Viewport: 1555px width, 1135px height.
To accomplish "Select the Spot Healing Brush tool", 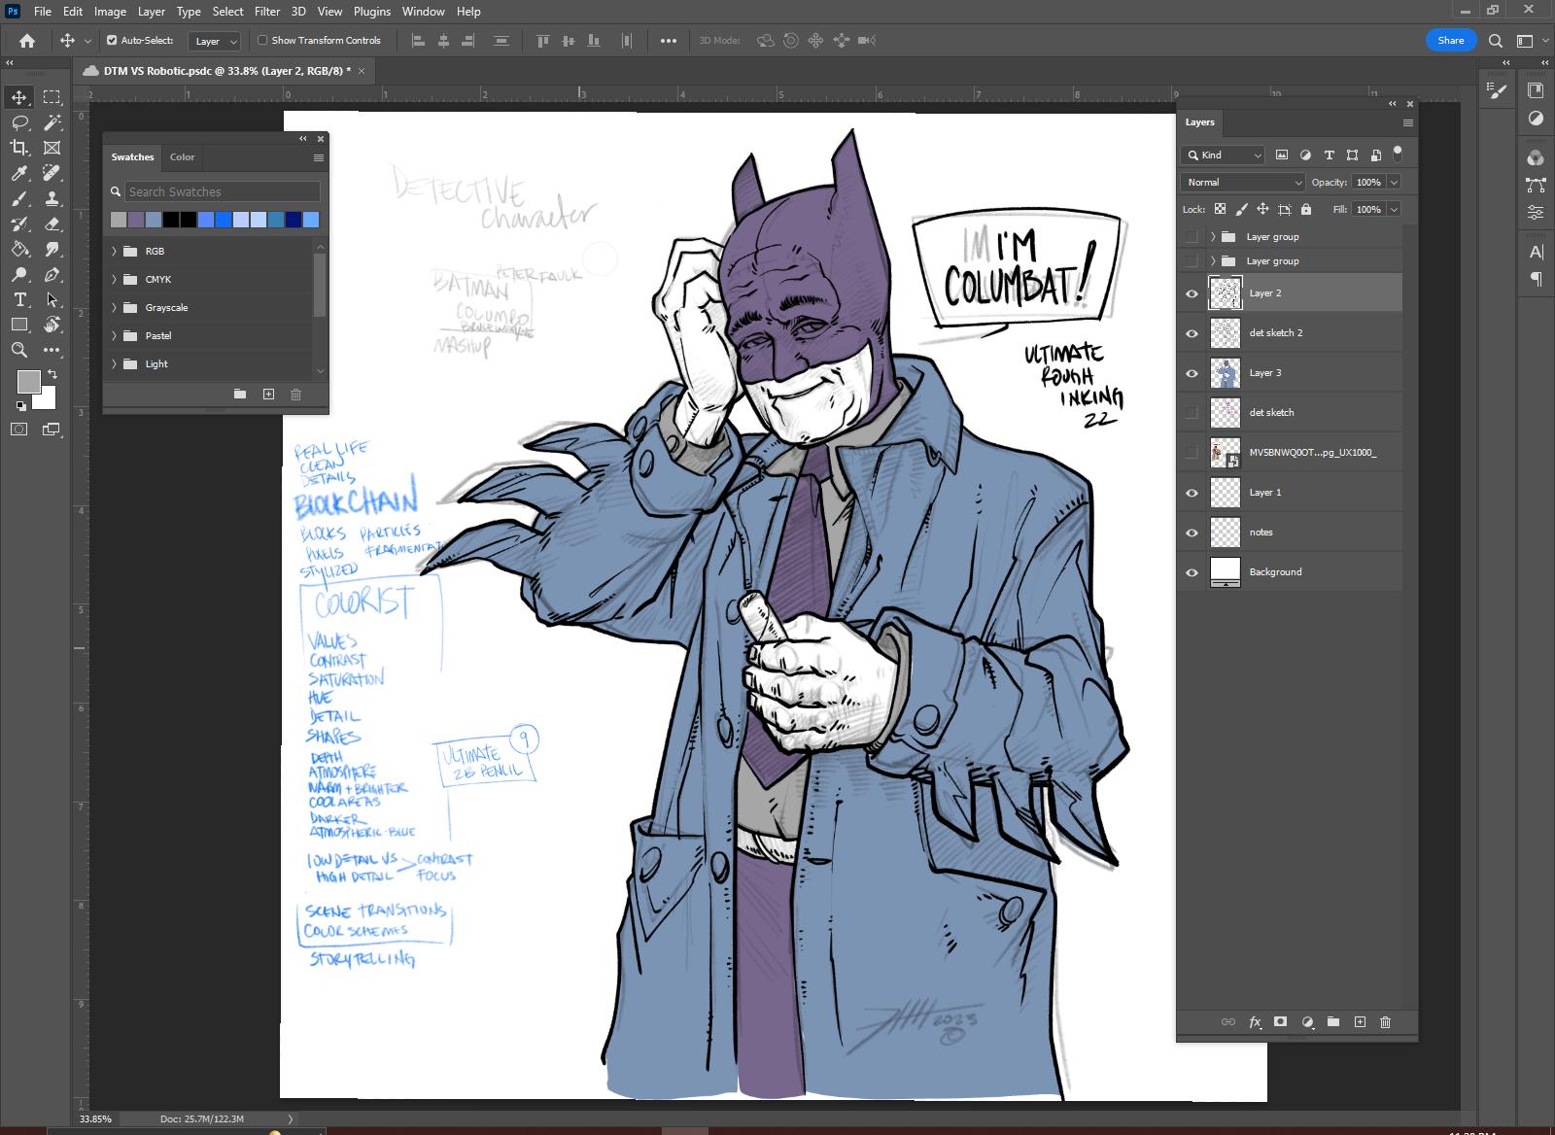I will pyautogui.click(x=52, y=173).
